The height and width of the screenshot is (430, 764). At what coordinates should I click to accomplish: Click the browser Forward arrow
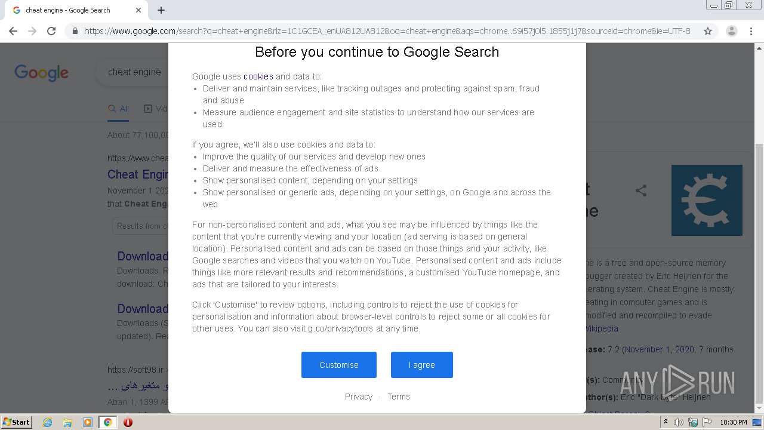tap(32, 31)
